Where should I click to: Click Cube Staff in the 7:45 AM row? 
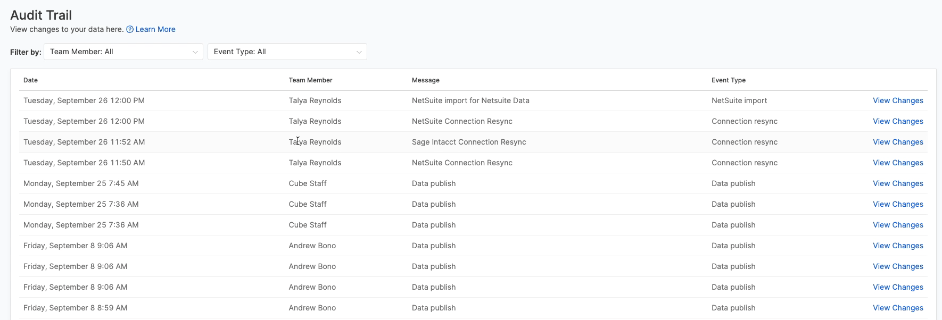point(307,183)
